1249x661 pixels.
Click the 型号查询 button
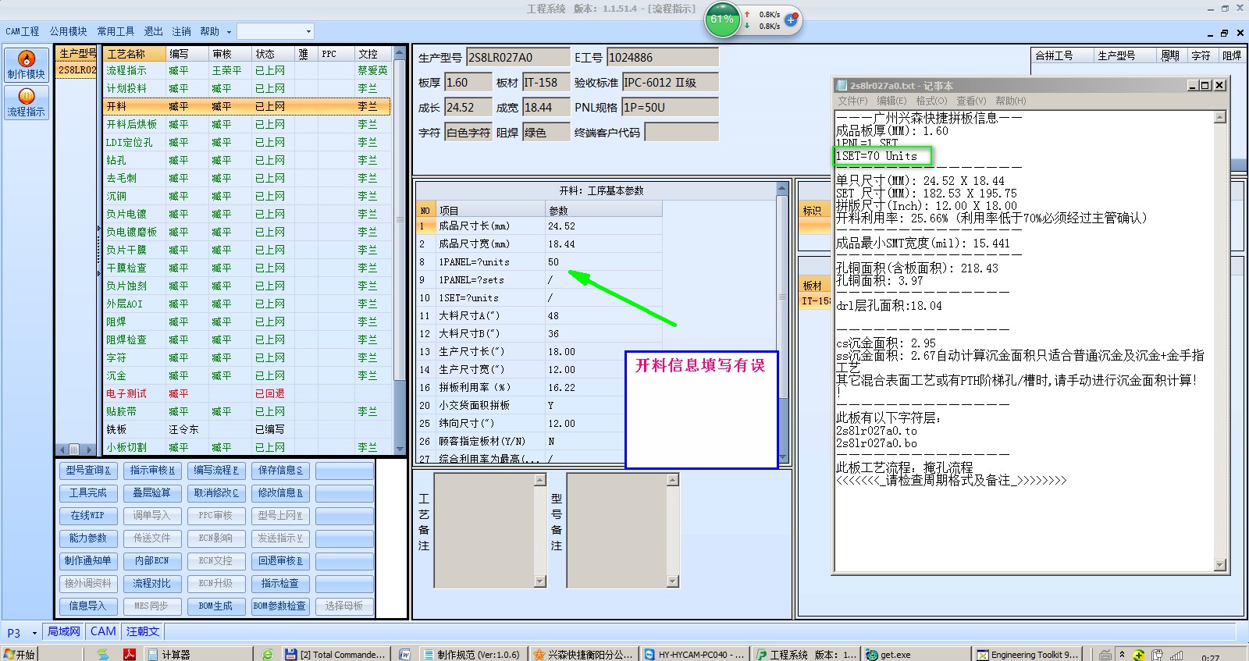88,470
